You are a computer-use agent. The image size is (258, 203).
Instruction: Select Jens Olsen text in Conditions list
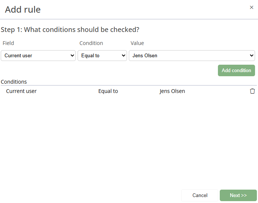(x=172, y=91)
